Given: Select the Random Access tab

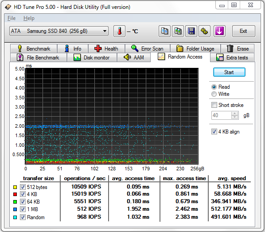Looking at the screenshot, I should (180, 57).
